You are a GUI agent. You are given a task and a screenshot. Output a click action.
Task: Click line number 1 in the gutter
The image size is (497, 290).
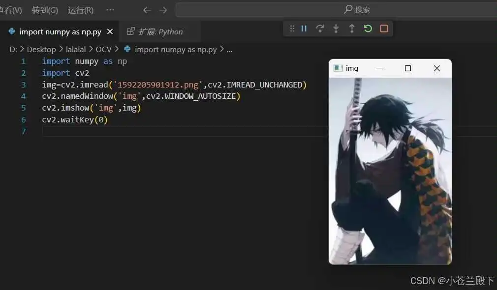[x=23, y=61]
